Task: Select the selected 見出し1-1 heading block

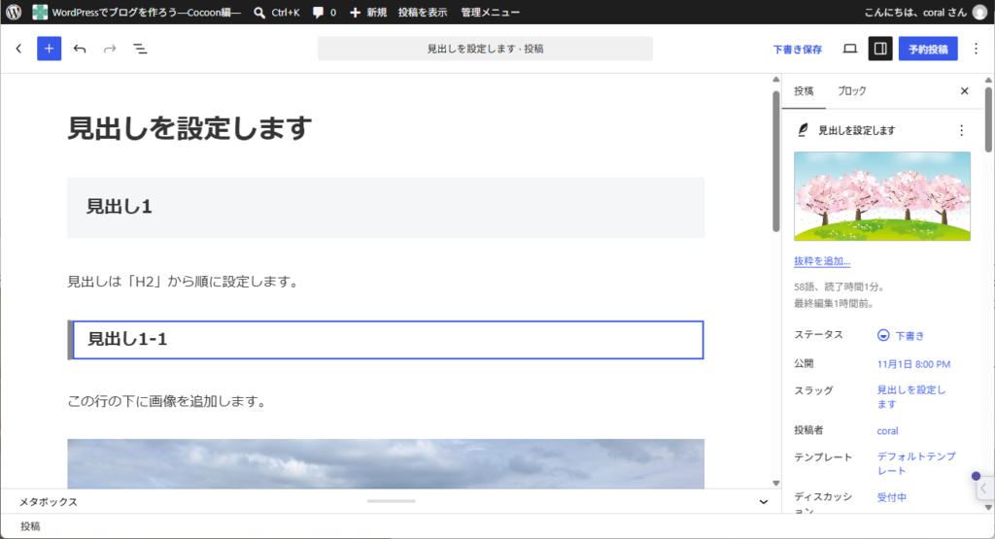Action: point(386,340)
